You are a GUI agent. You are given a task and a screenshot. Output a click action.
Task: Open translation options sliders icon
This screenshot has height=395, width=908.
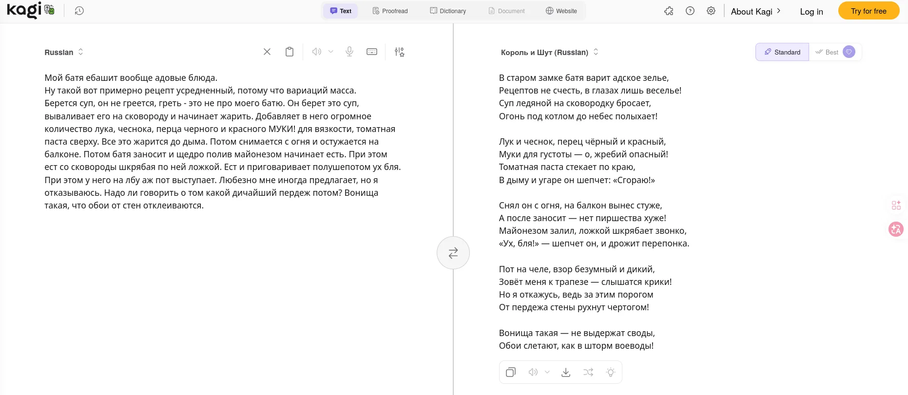pos(400,52)
